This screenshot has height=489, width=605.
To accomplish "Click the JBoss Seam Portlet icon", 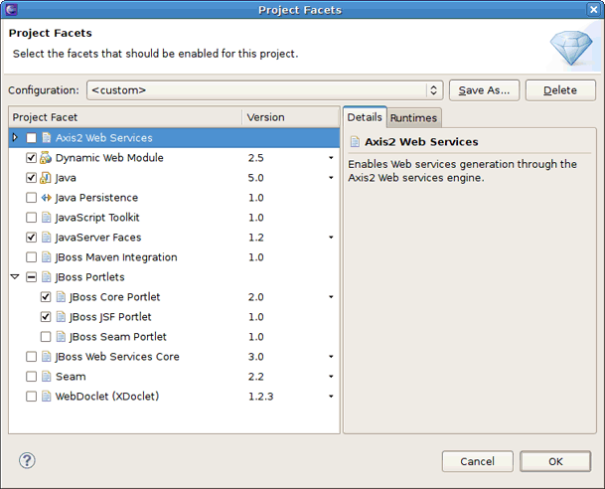I will [x=61, y=337].
